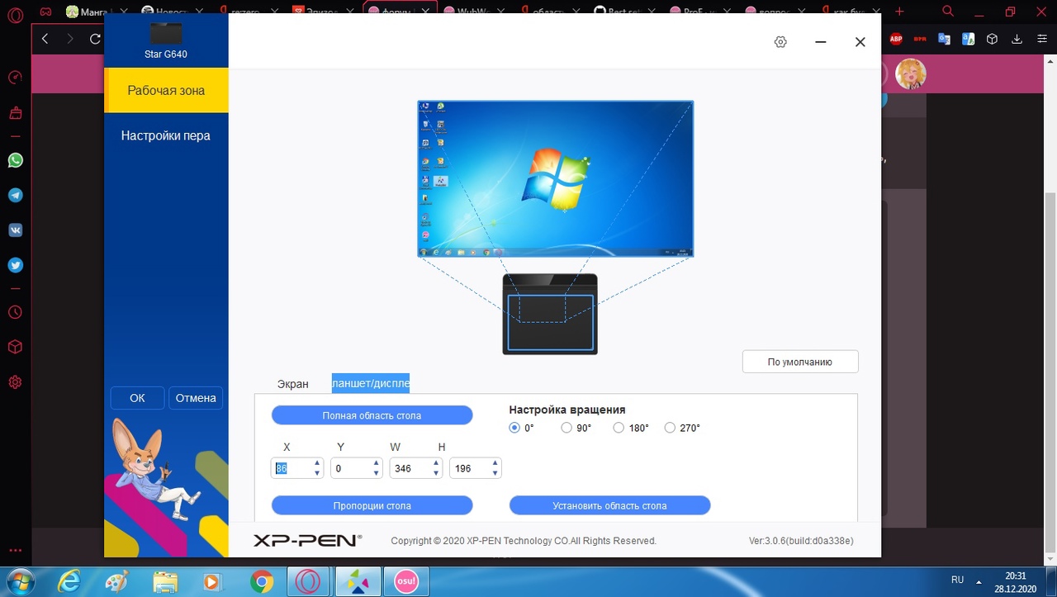Switch to Экран tab

[x=292, y=384]
